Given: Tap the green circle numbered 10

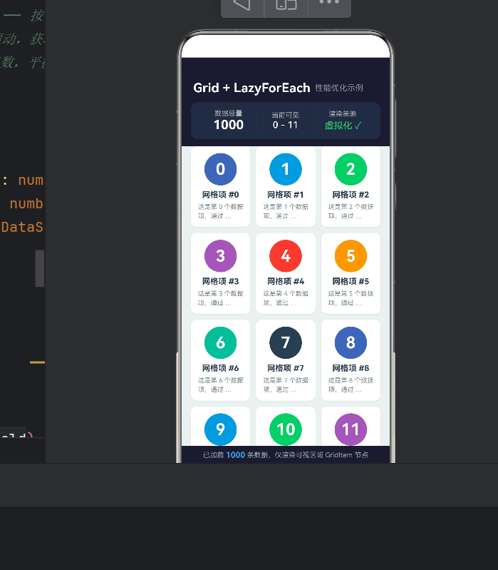Looking at the screenshot, I should pyautogui.click(x=285, y=429).
